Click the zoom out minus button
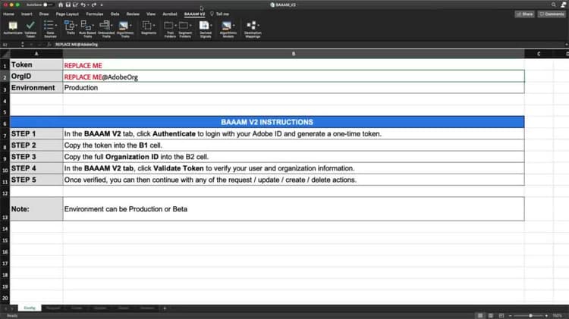 [511, 316]
